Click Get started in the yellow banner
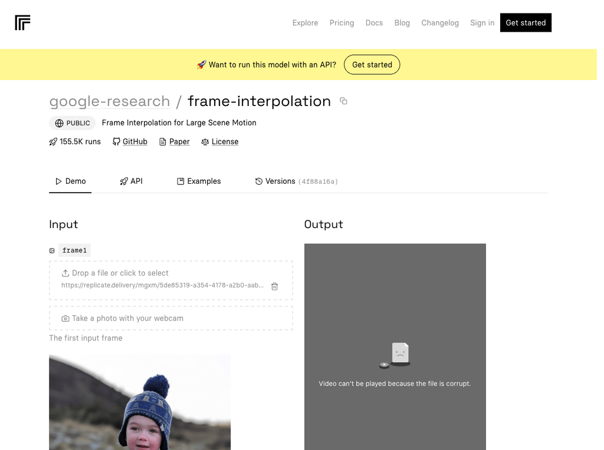The height and width of the screenshot is (450, 604). point(372,65)
